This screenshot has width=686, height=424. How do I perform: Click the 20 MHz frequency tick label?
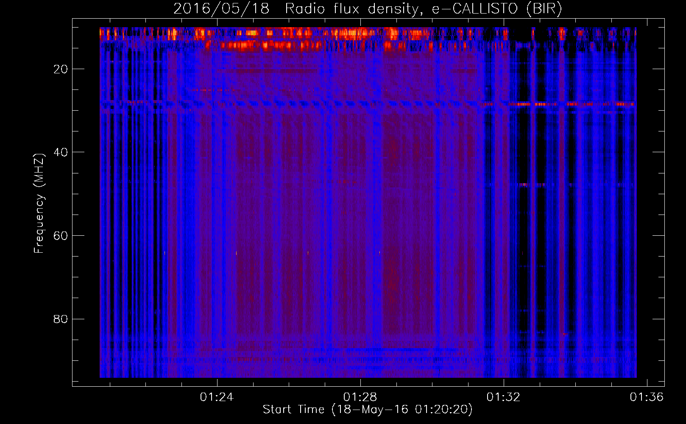pyautogui.click(x=61, y=69)
